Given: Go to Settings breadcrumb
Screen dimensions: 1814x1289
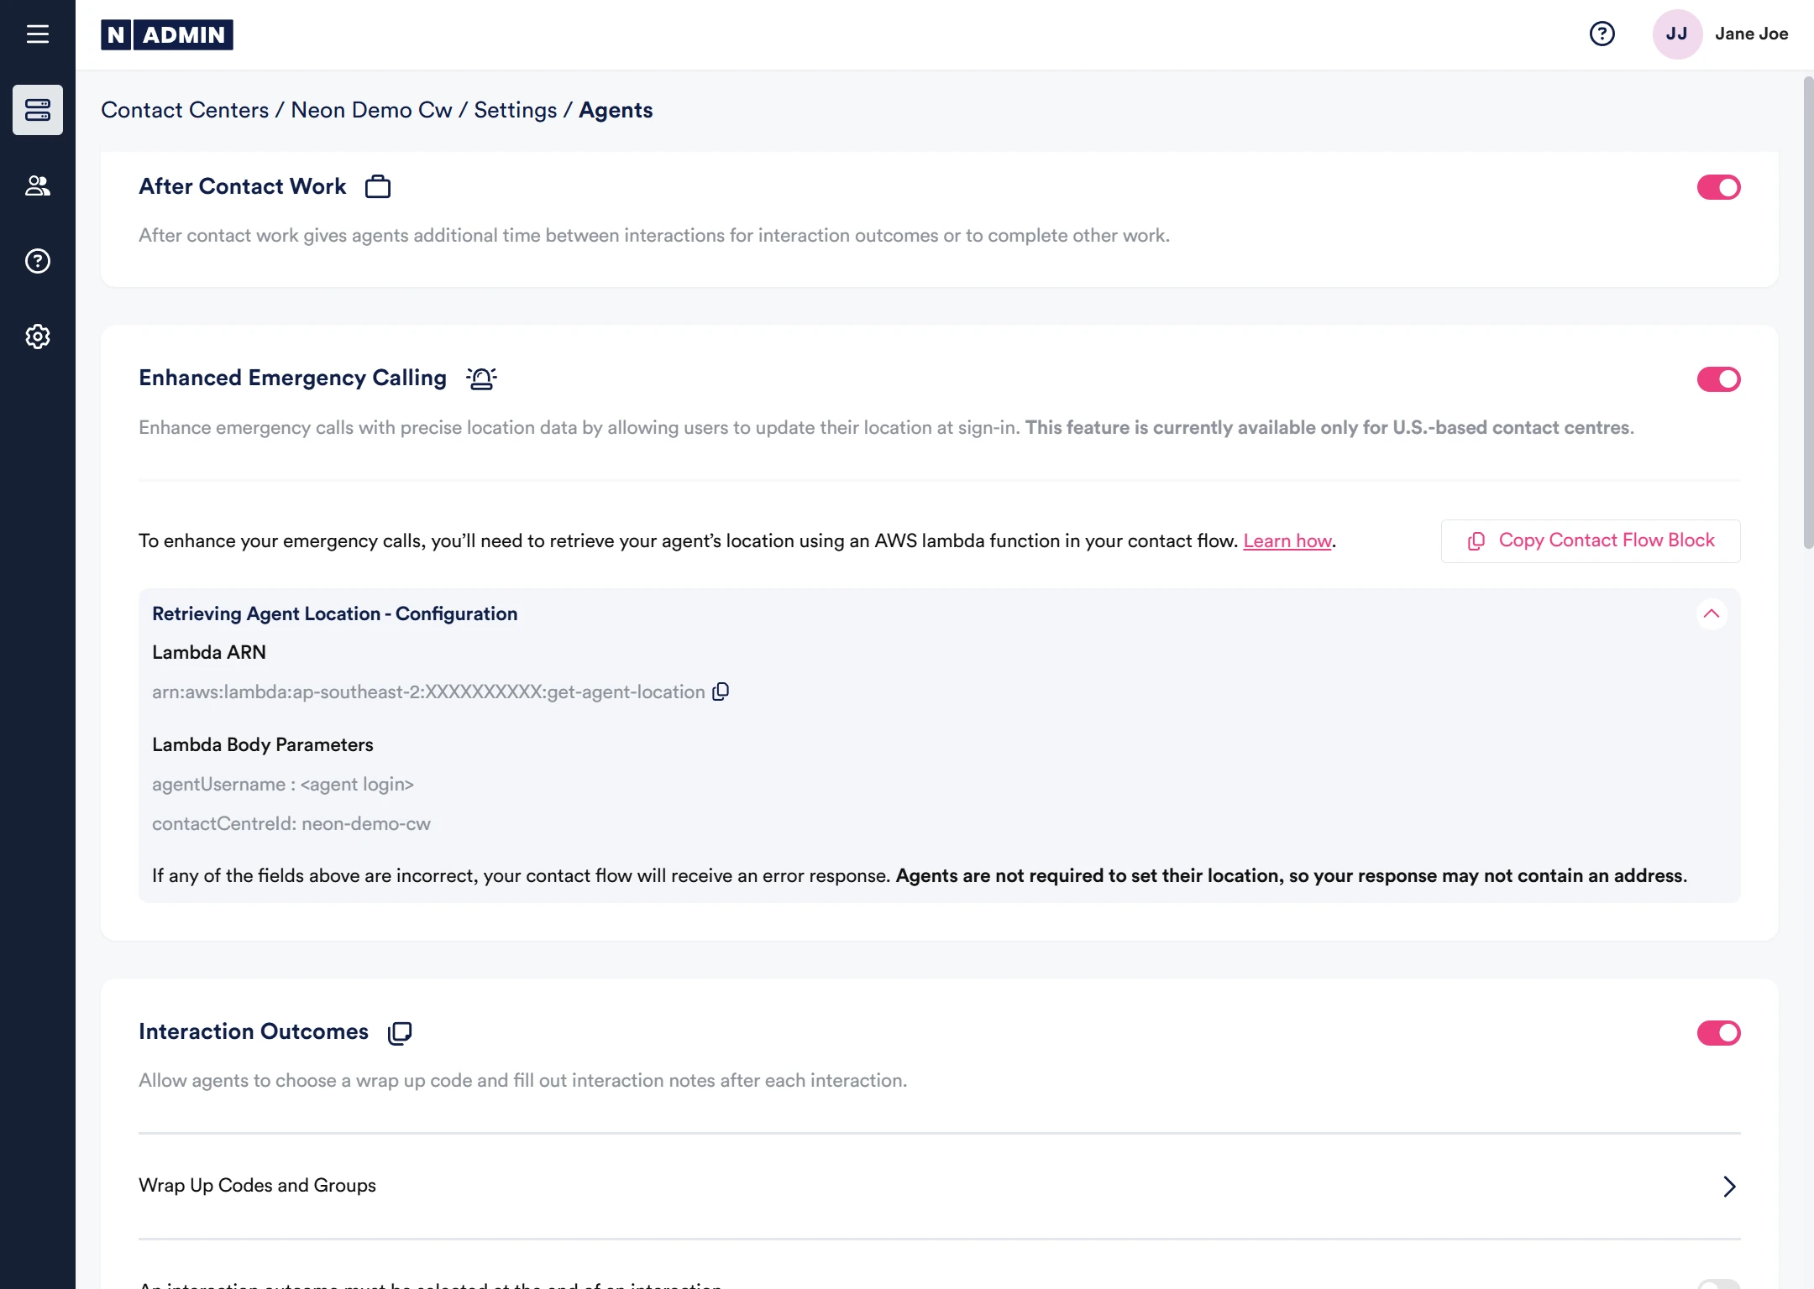Looking at the screenshot, I should click(x=515, y=110).
